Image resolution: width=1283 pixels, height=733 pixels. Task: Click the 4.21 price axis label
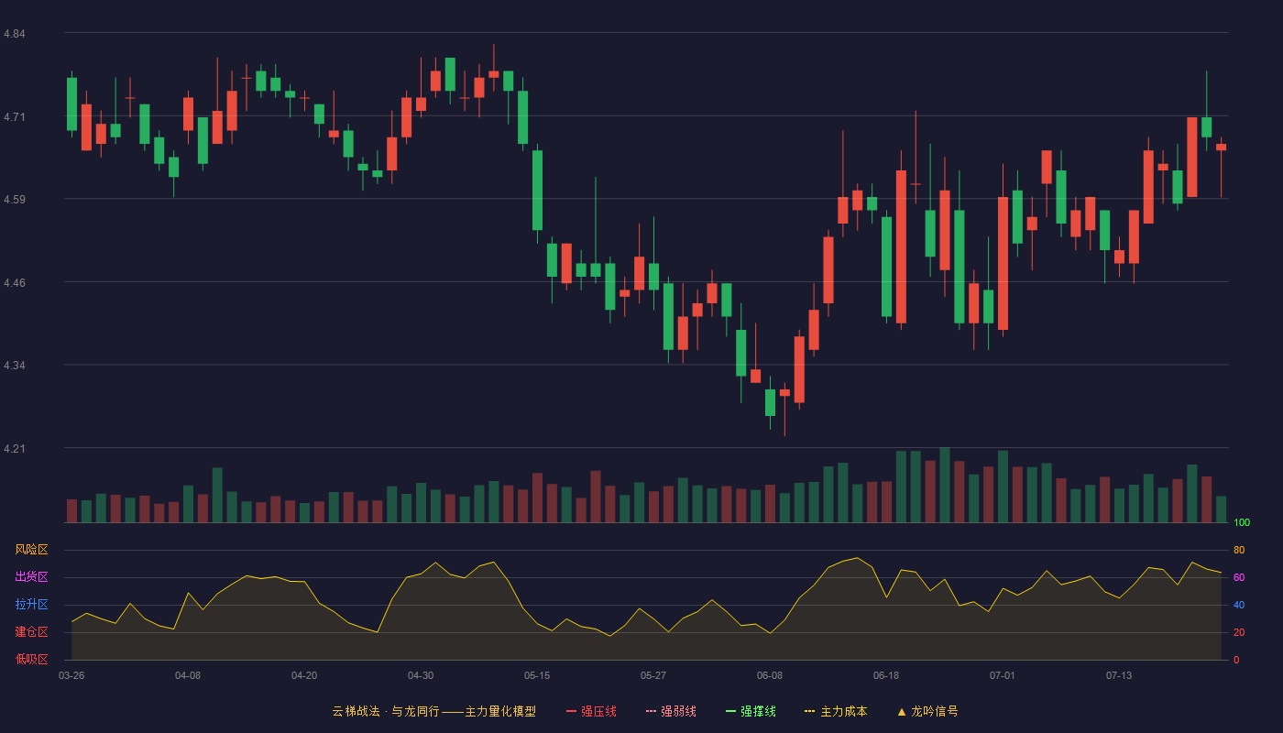click(x=15, y=449)
